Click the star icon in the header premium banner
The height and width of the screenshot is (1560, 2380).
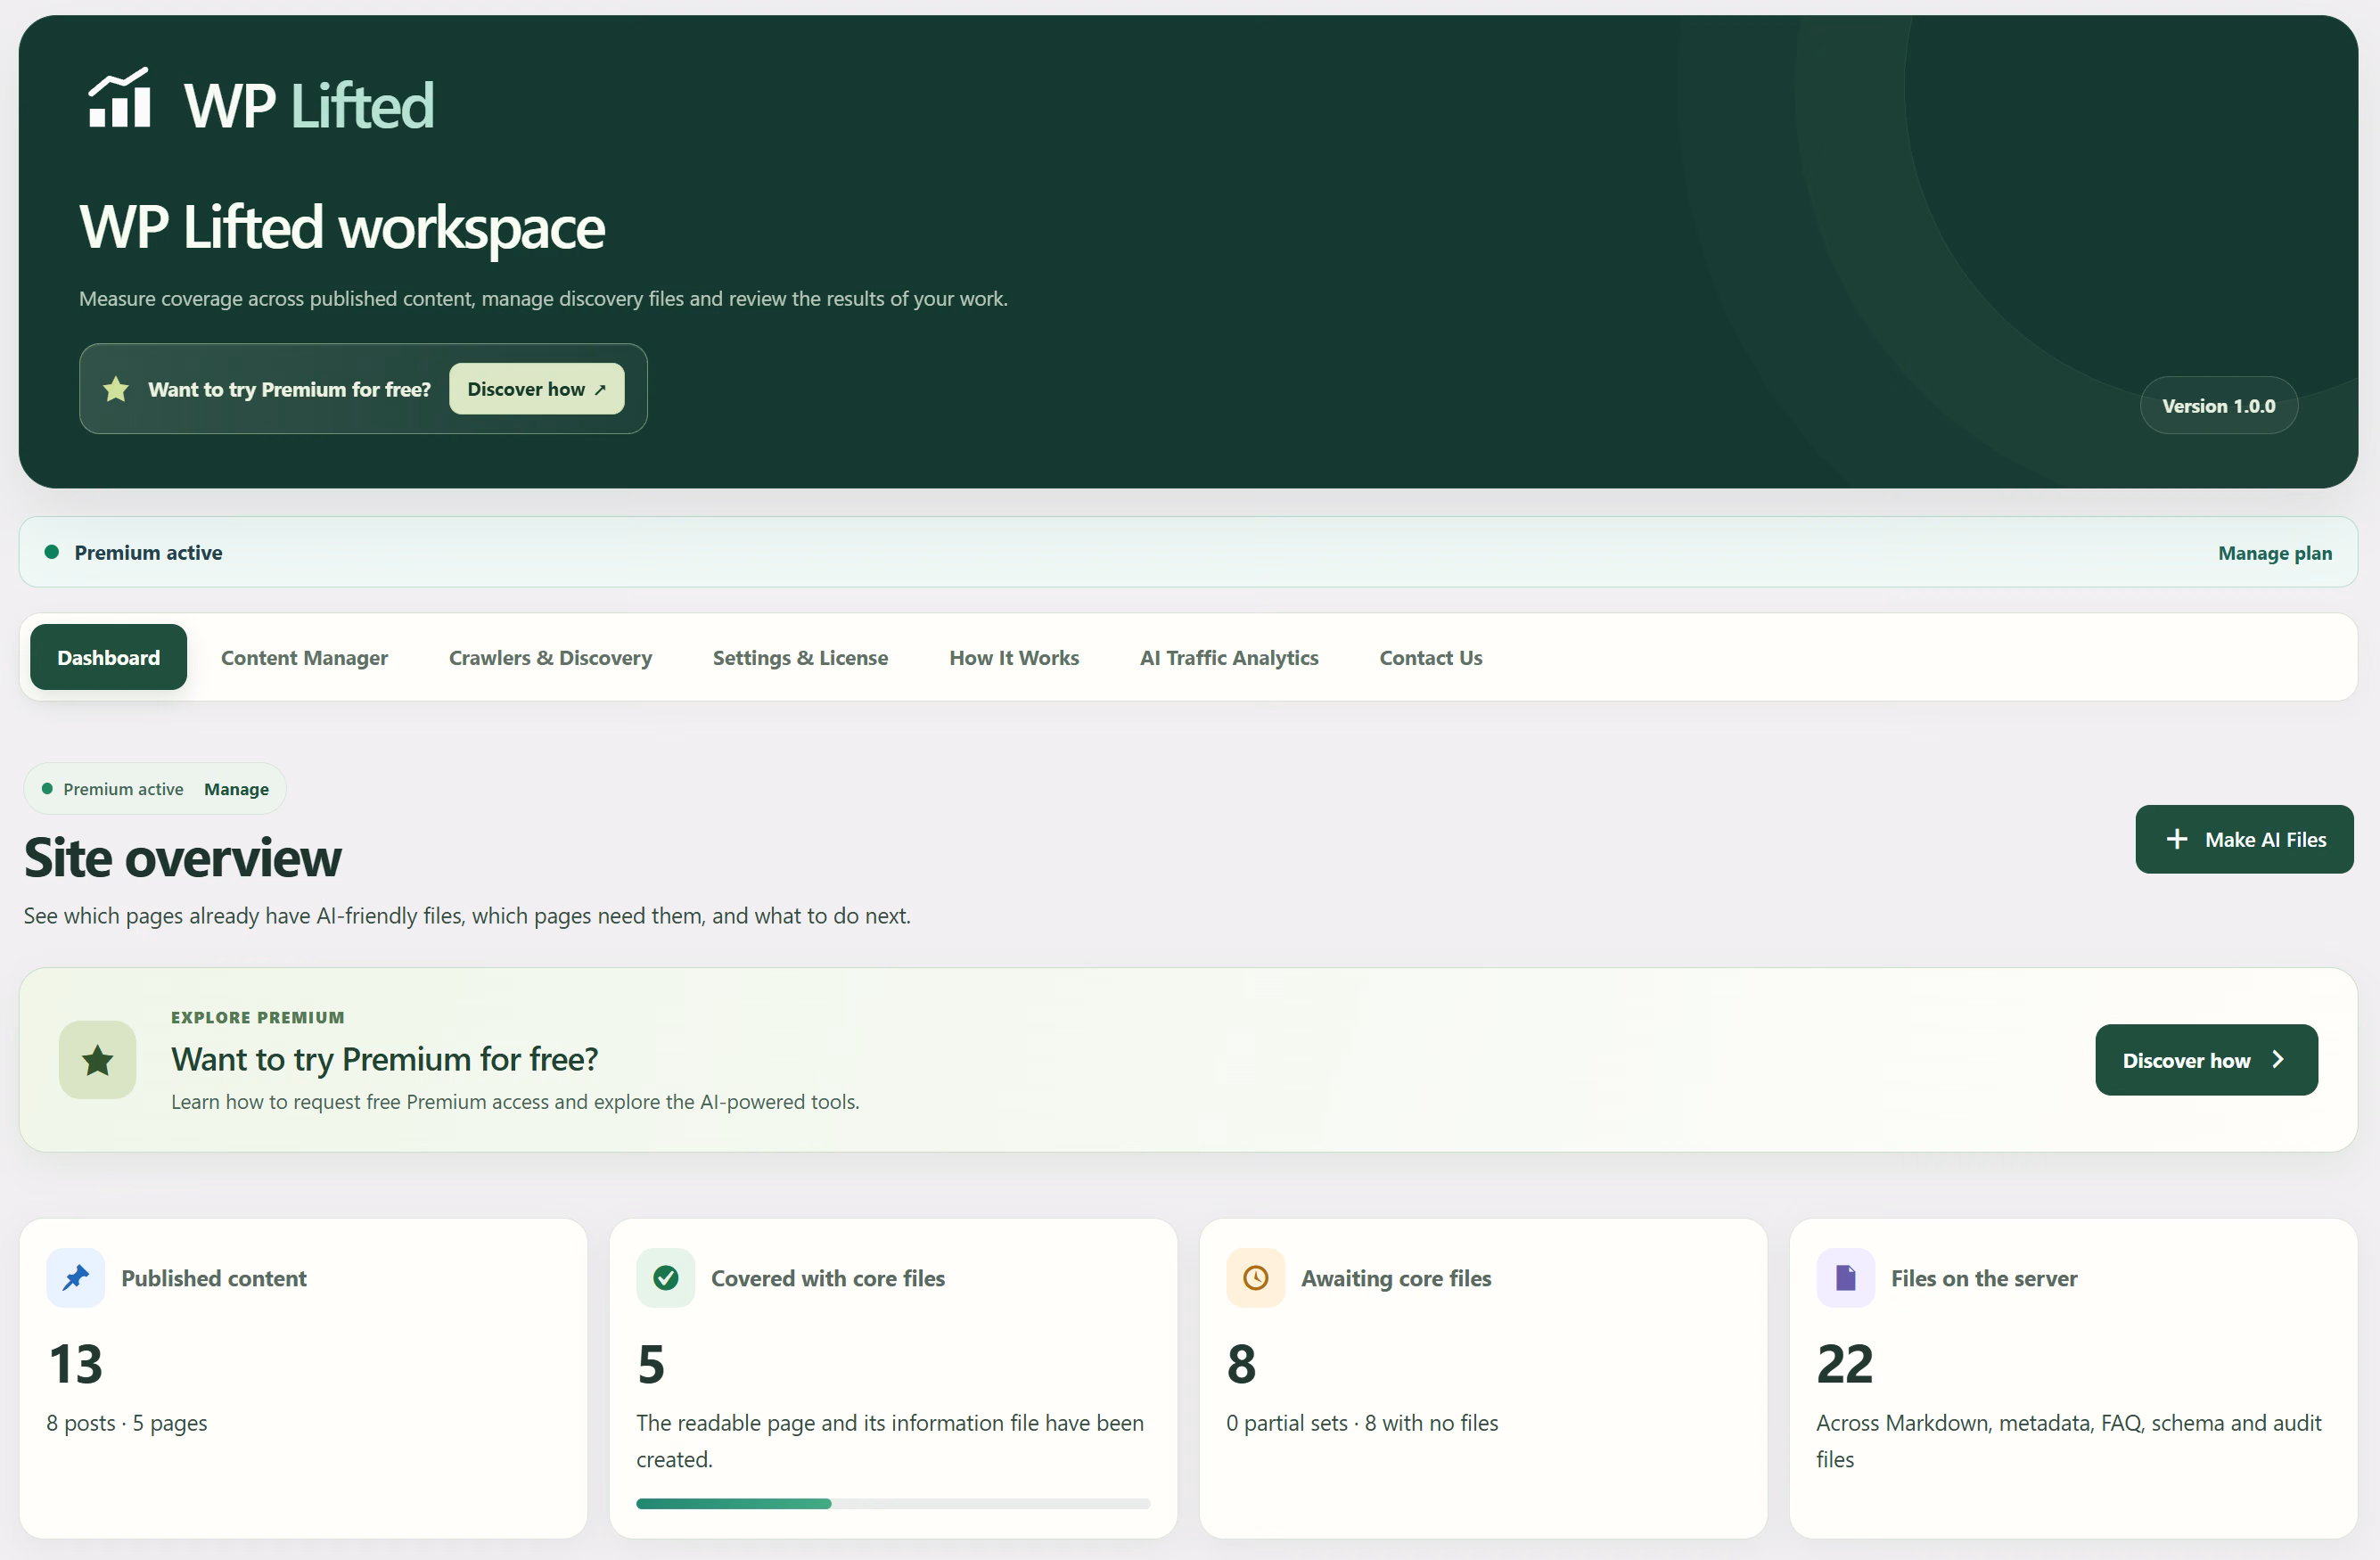(116, 389)
